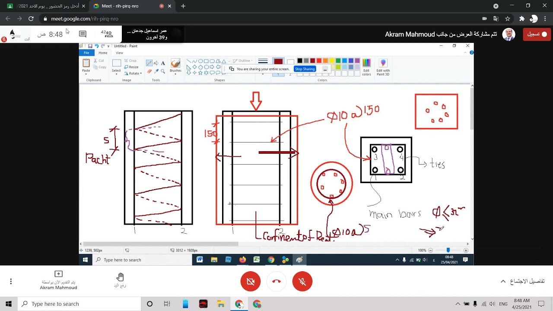553x311 pixels.
Task: Undo via Paint quick access toolbar
Action: coord(96,46)
